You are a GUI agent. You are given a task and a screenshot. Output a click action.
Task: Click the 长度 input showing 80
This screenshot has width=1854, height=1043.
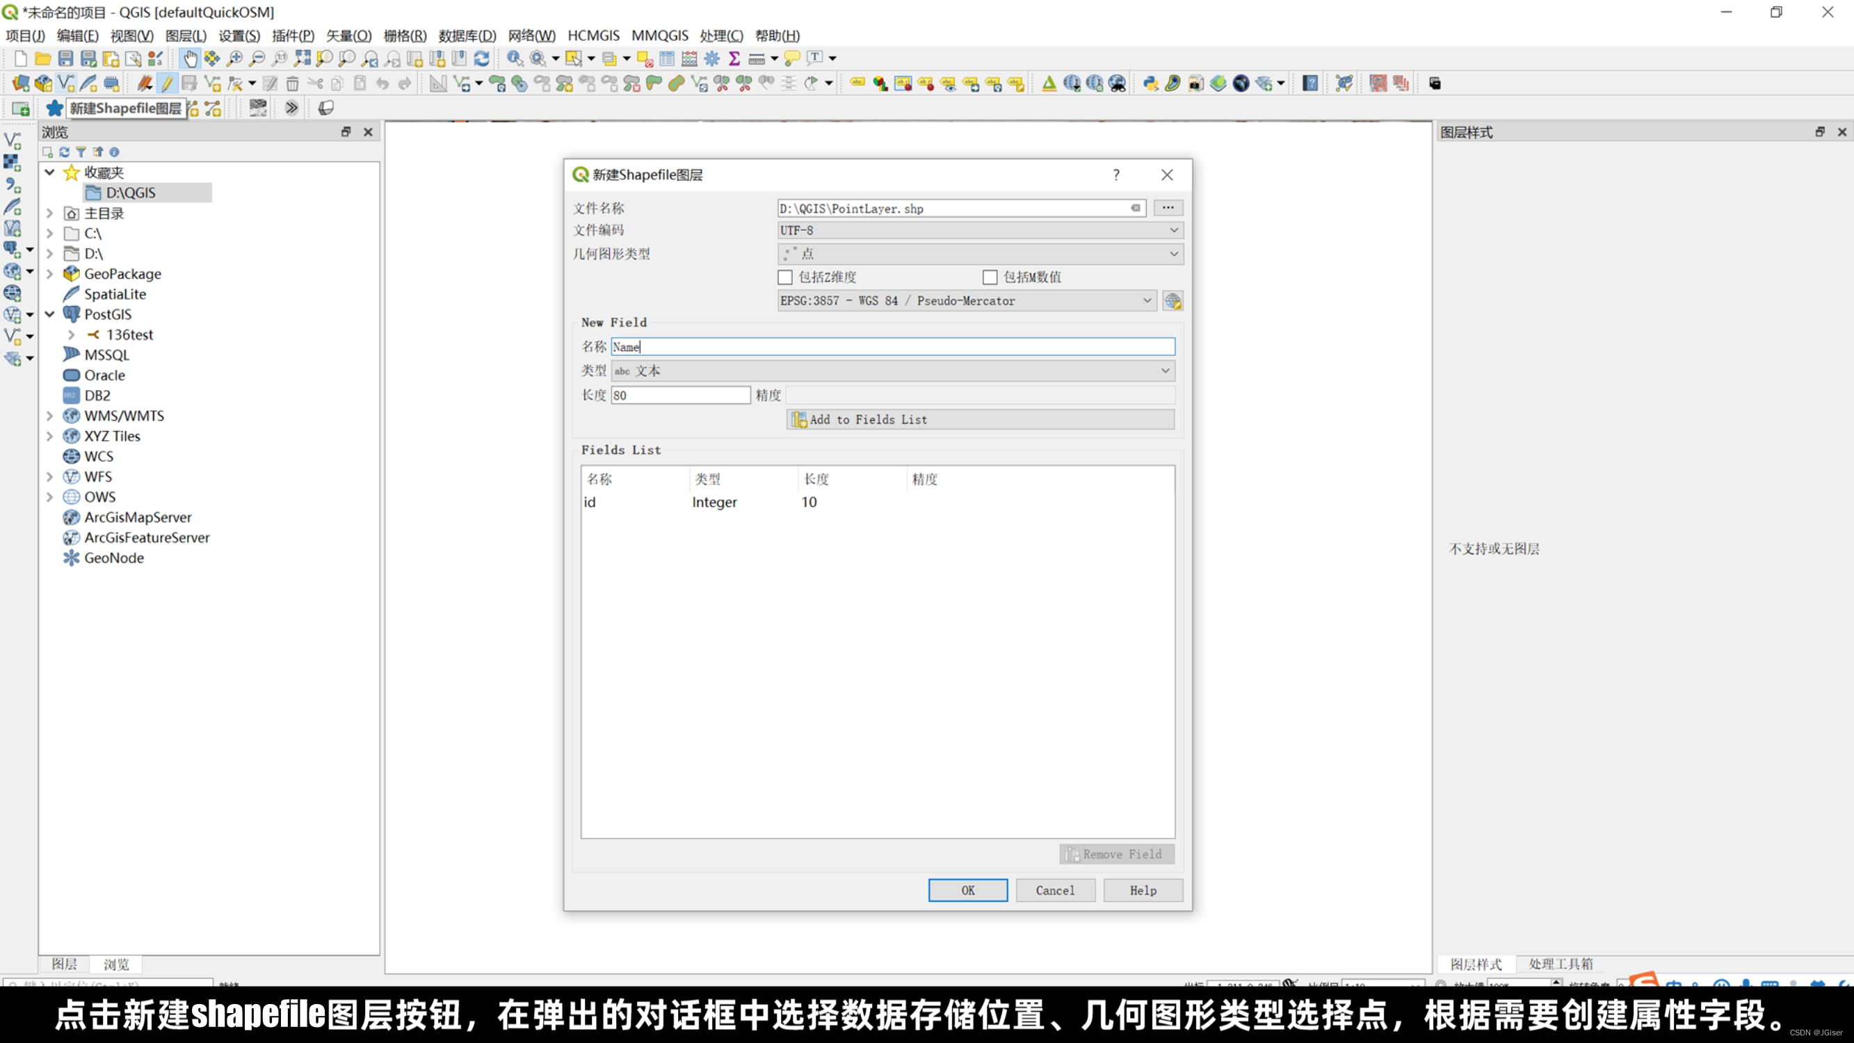pos(680,395)
